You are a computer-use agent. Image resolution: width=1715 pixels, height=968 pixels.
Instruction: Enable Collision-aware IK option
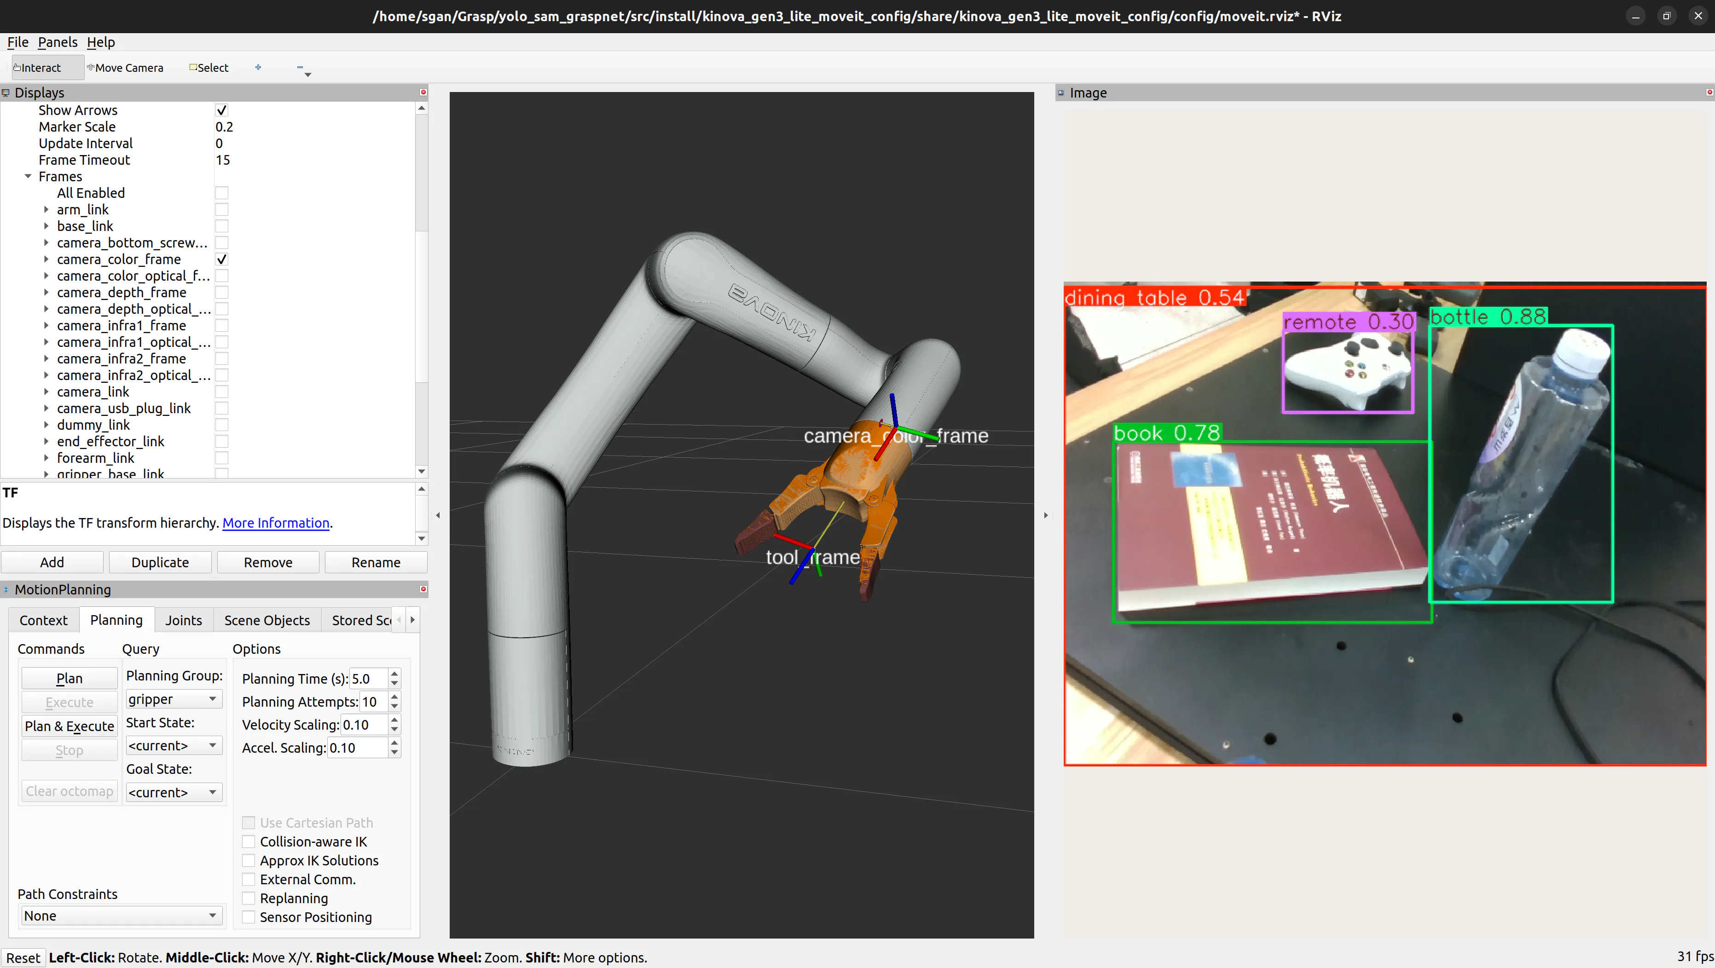(x=249, y=841)
